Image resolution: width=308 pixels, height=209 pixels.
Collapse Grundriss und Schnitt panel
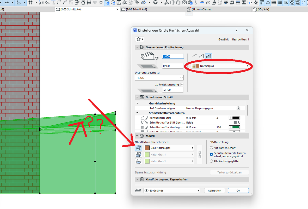coord(137,97)
